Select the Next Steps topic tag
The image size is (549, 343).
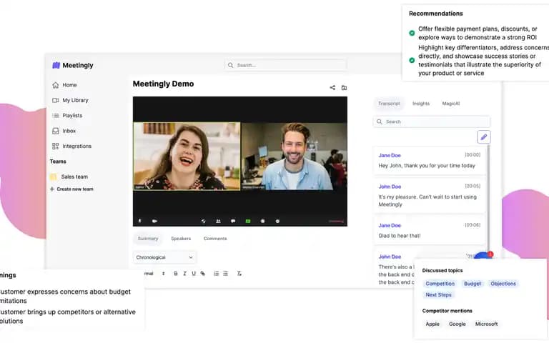tap(438, 295)
